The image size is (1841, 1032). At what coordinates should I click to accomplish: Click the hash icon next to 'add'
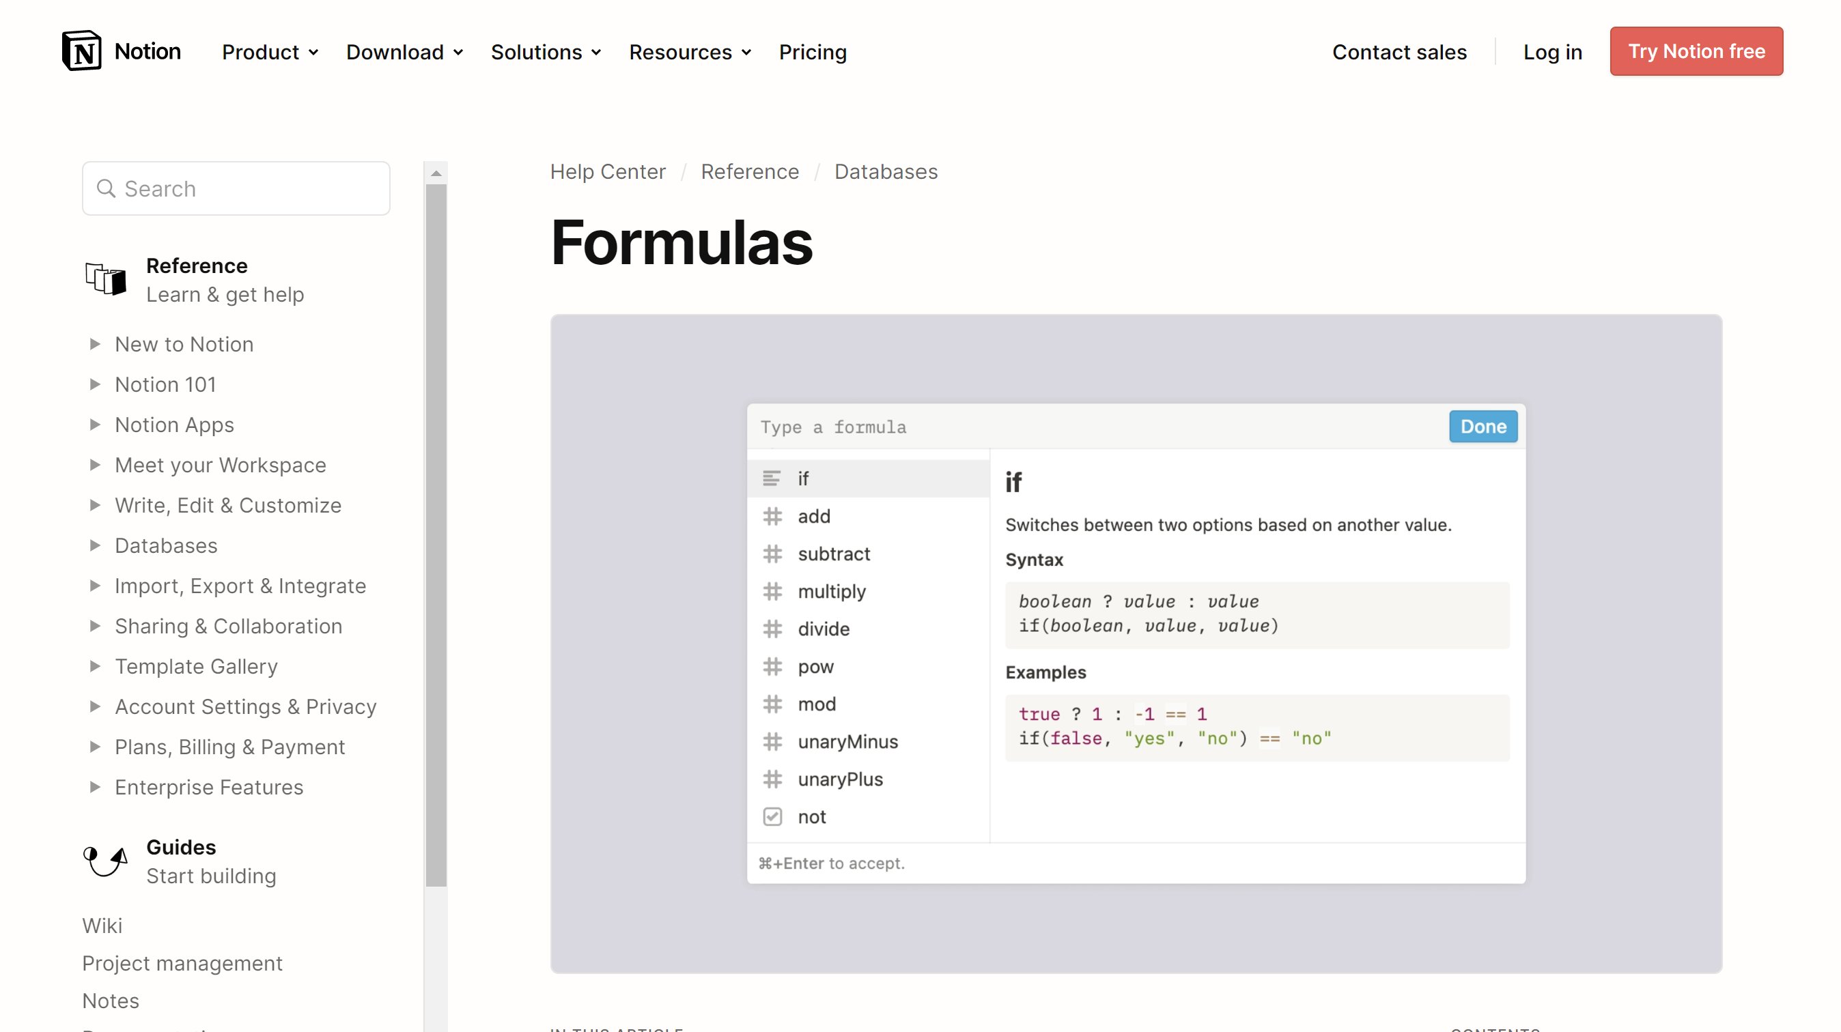[x=772, y=517]
